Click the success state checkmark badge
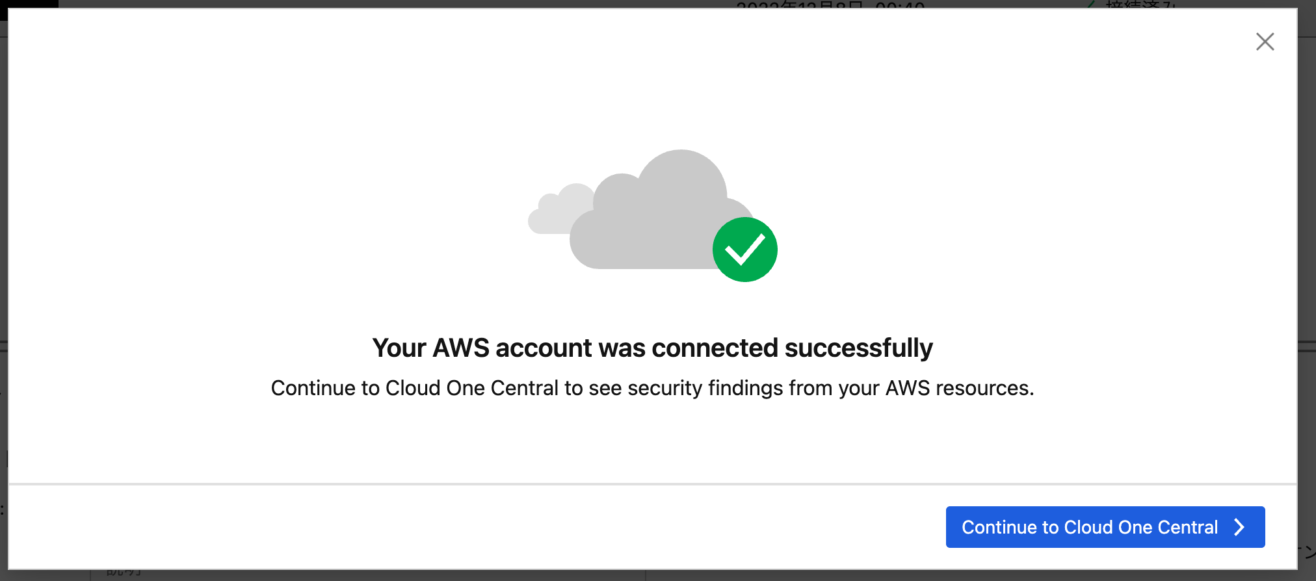 (x=745, y=249)
